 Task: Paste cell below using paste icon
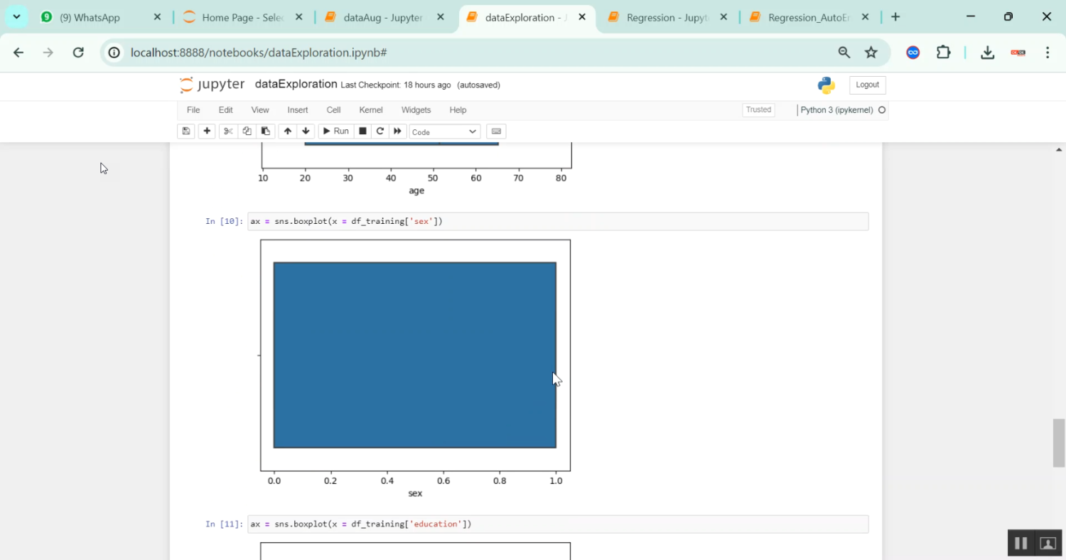click(265, 131)
